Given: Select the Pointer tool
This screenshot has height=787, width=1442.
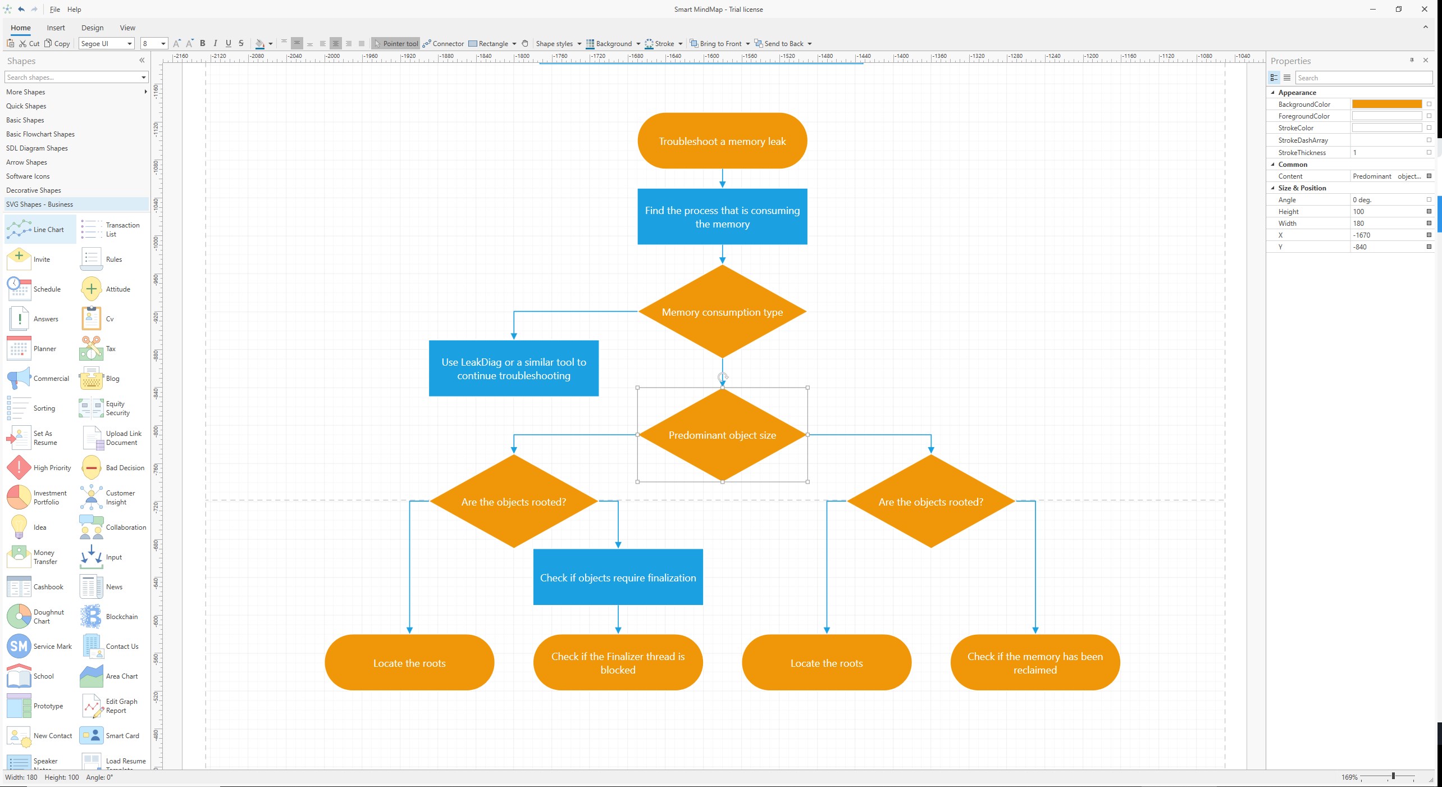Looking at the screenshot, I should tap(396, 43).
